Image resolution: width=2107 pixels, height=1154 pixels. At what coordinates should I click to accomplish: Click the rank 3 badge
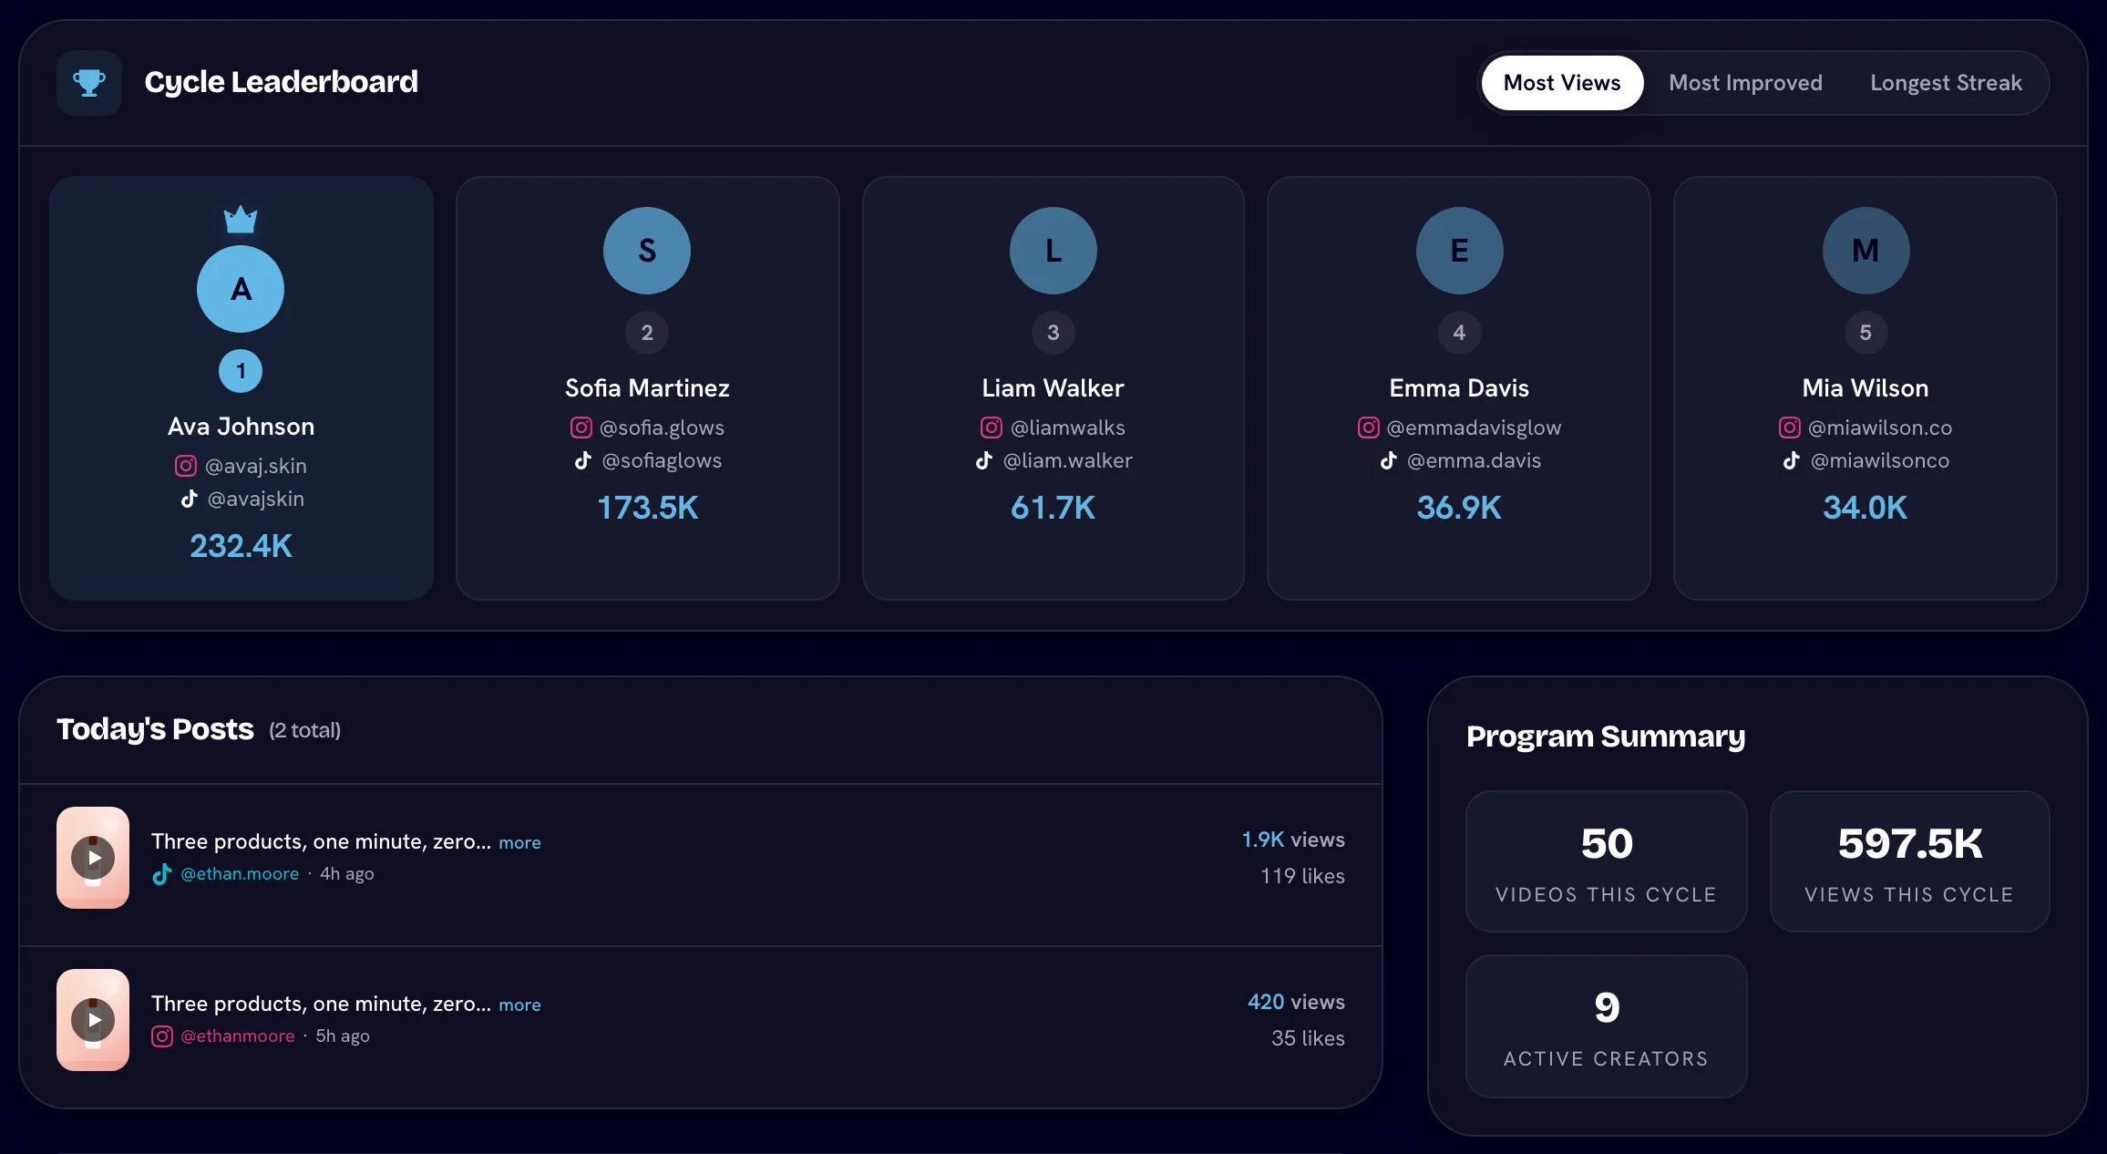coord(1053,333)
